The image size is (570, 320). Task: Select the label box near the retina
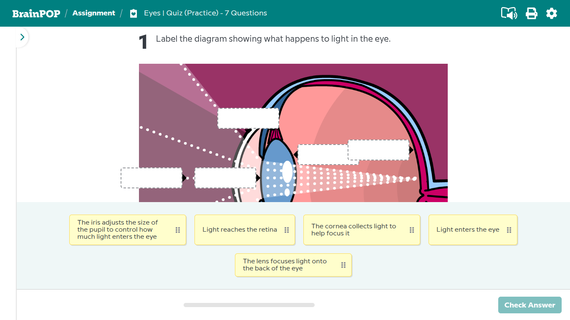click(378, 150)
